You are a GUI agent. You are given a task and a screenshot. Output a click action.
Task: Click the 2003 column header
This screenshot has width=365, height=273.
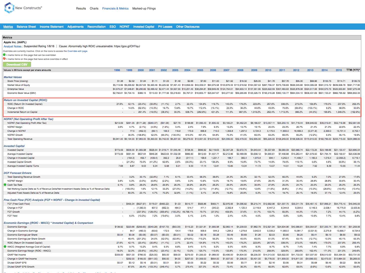click(x=175, y=70)
